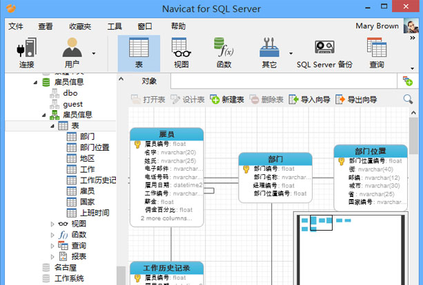
Task: Click the 其它 others toolbar icon
Action: 269,53
